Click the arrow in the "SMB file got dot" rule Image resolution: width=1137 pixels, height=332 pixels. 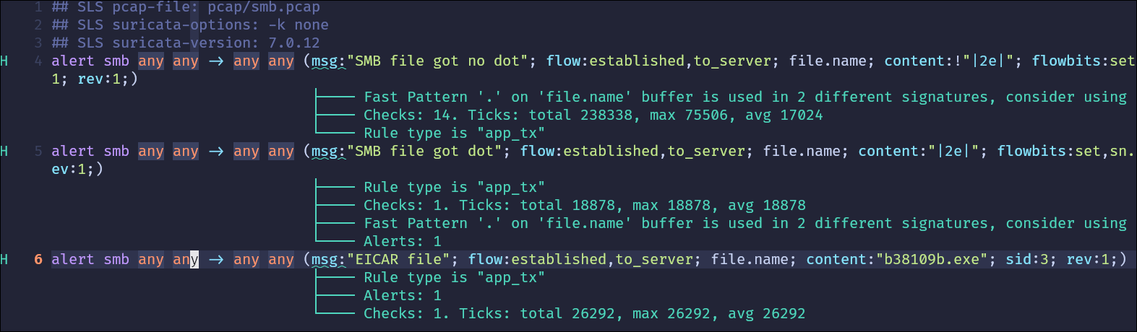point(215,152)
